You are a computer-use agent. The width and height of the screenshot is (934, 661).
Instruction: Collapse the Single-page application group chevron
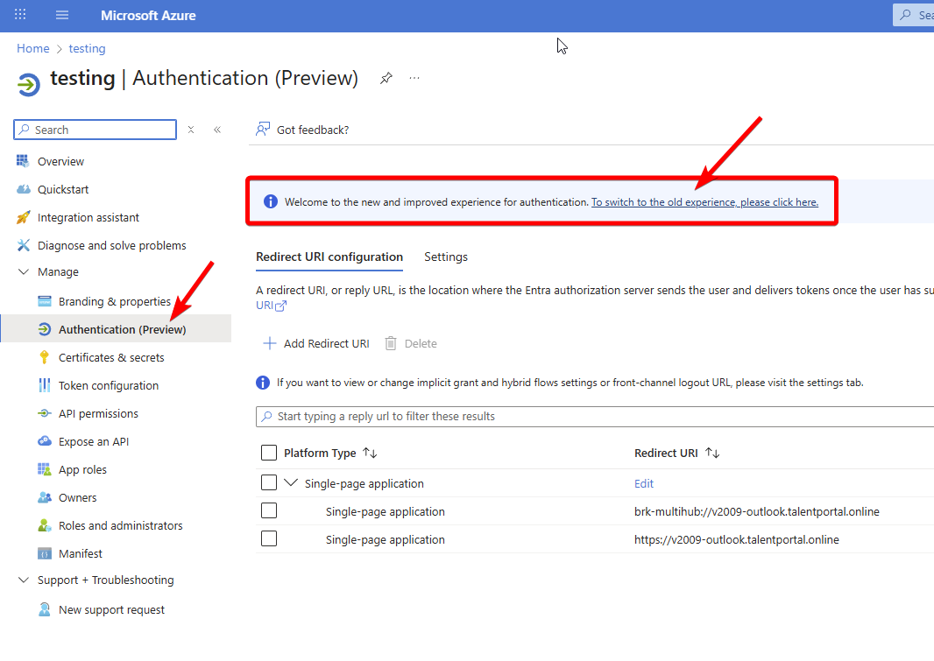point(291,482)
